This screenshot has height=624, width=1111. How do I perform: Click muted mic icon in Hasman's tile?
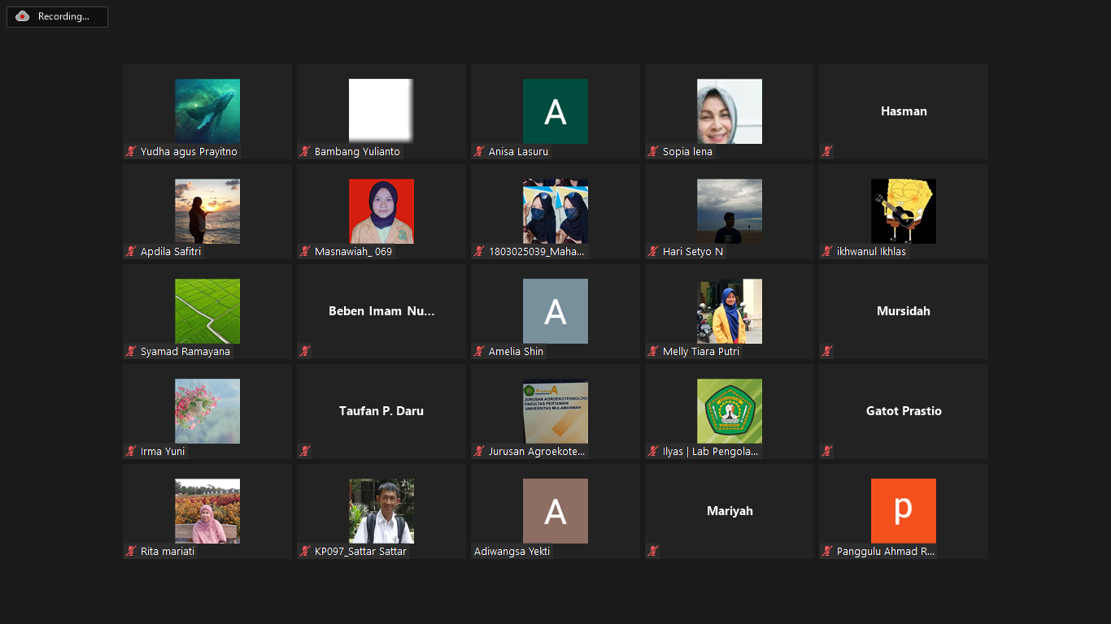coord(827,151)
